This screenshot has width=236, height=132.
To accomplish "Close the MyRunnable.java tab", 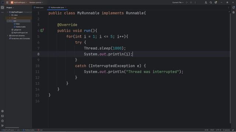I will [x=66, y=7].
